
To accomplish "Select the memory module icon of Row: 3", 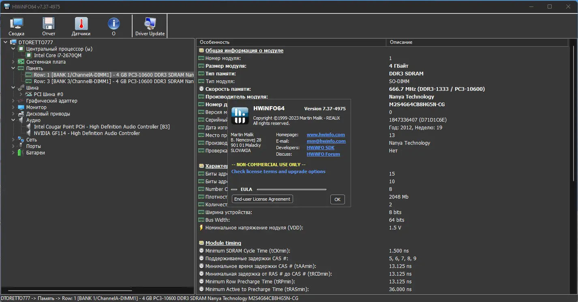I will 29,81.
